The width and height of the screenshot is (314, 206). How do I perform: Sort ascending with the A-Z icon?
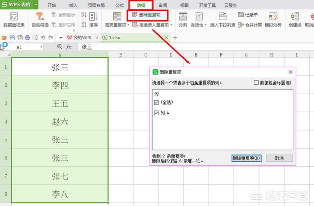(x=84, y=15)
